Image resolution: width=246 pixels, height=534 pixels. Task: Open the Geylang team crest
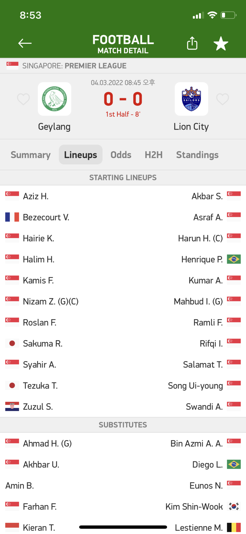54,99
